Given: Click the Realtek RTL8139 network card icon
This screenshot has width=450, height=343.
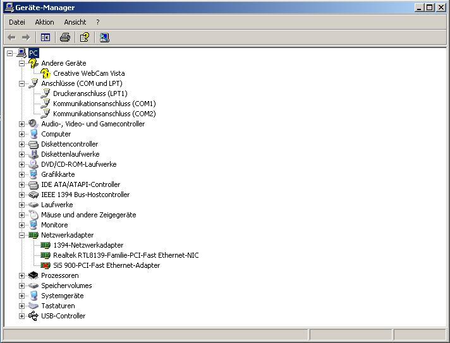Looking at the screenshot, I should pos(46,255).
